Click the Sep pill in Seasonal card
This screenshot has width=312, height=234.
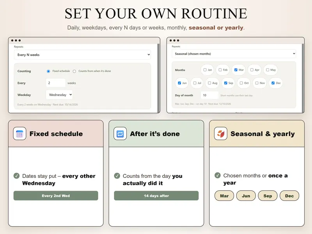pyautogui.click(x=268, y=196)
